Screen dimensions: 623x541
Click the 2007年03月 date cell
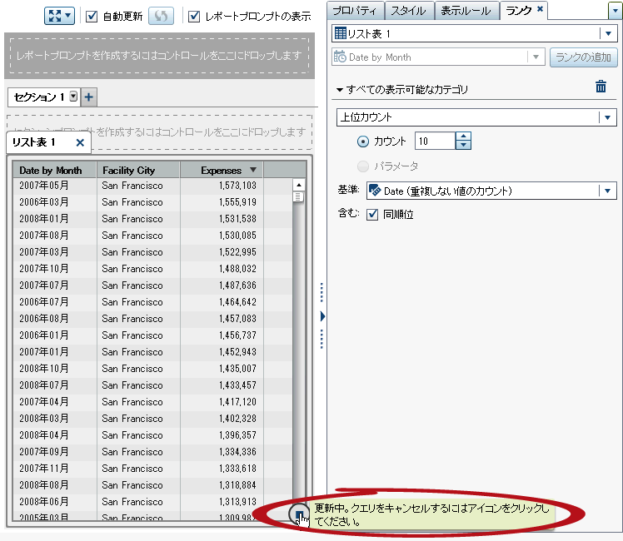coord(43,252)
